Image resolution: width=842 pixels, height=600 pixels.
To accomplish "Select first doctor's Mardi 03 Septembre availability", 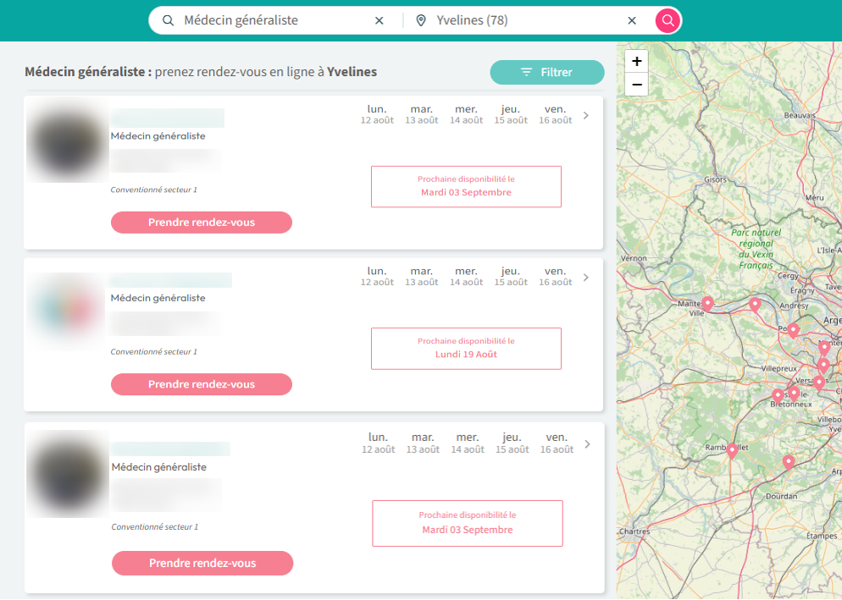I will click(x=466, y=187).
